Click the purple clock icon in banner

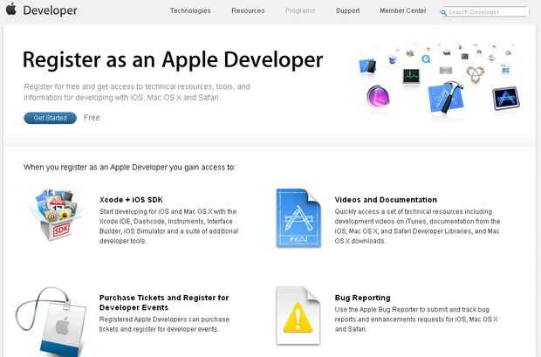tap(378, 96)
